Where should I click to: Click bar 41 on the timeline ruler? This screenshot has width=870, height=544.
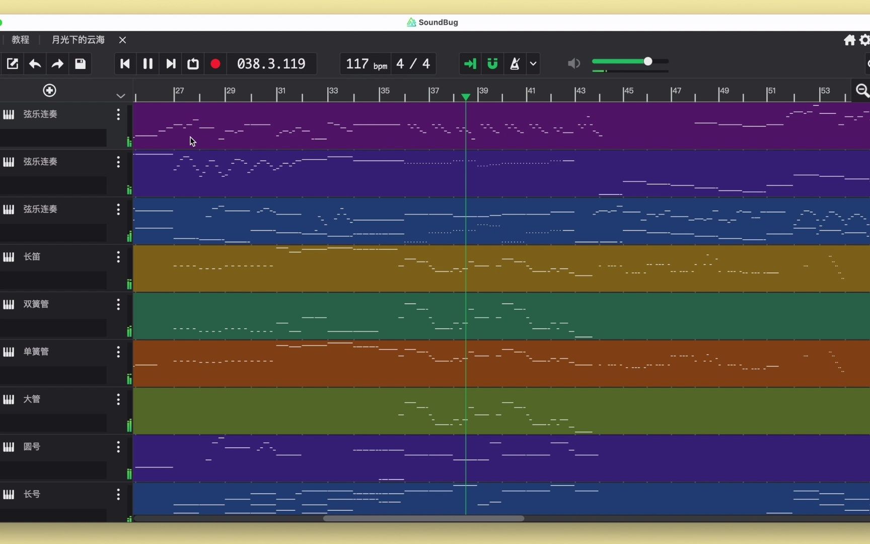[x=531, y=91]
